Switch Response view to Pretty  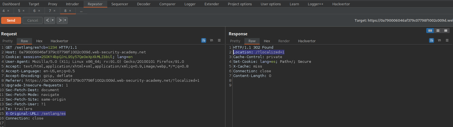(x=235, y=41)
